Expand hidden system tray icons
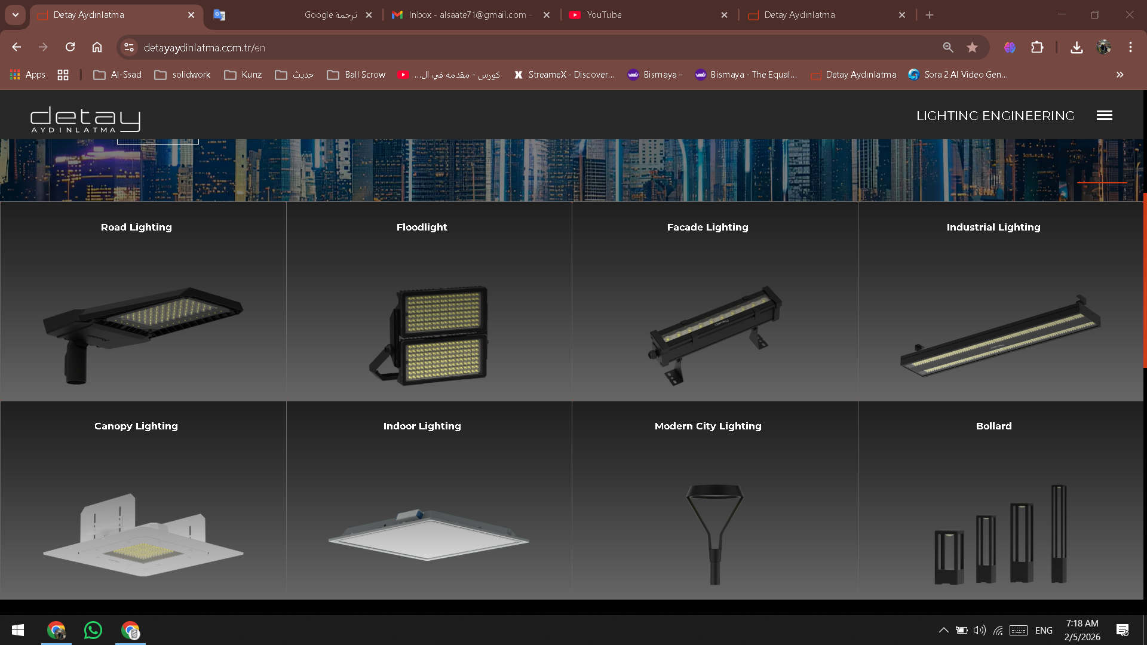This screenshot has width=1147, height=645. point(943,630)
